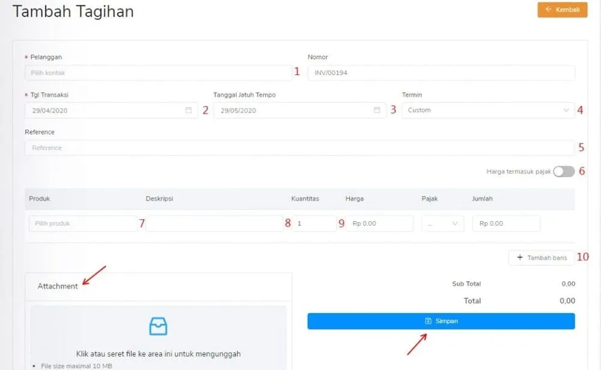Open the Tanggal Jatuh Tempo calendar picker icon

click(x=377, y=110)
